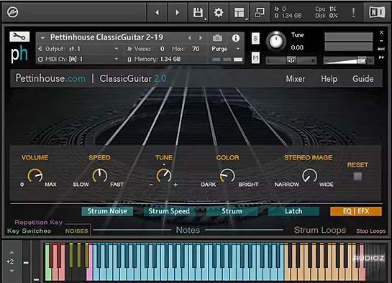
Task: Take a snapshot with the camera icon
Action: tap(217, 38)
